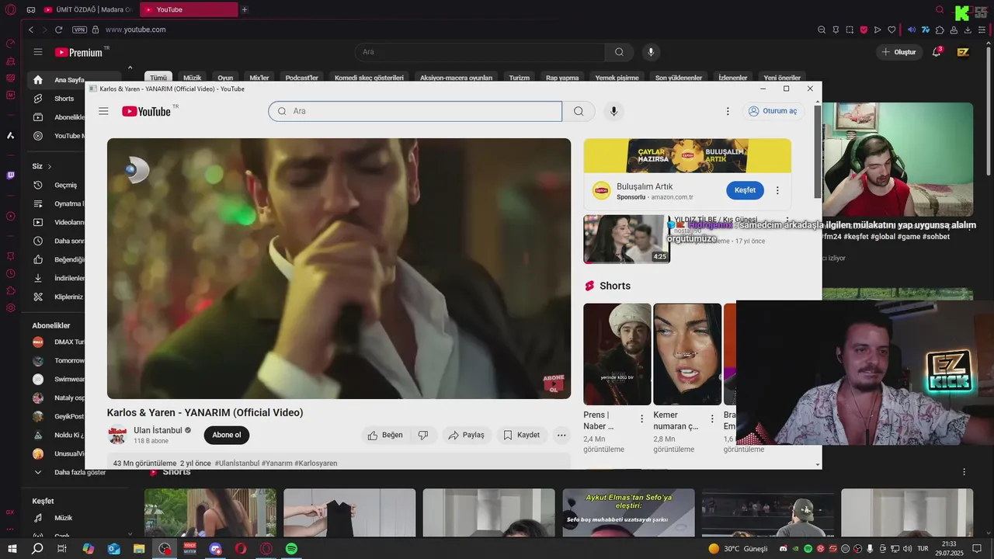Screen dimensions: 994x559
Task: Reload the page with the browser refresh icon
Action: [58, 30]
